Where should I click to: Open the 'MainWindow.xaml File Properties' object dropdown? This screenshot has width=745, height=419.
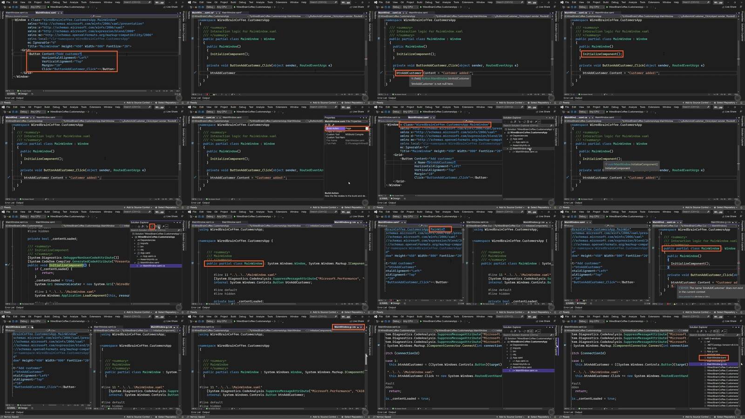point(347,122)
